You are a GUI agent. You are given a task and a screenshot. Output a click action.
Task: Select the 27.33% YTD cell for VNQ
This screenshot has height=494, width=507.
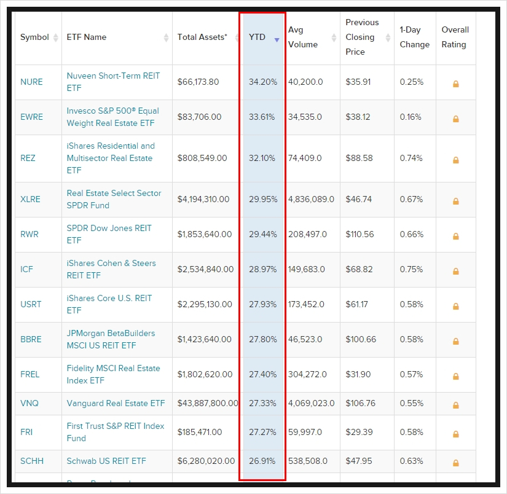tap(262, 403)
